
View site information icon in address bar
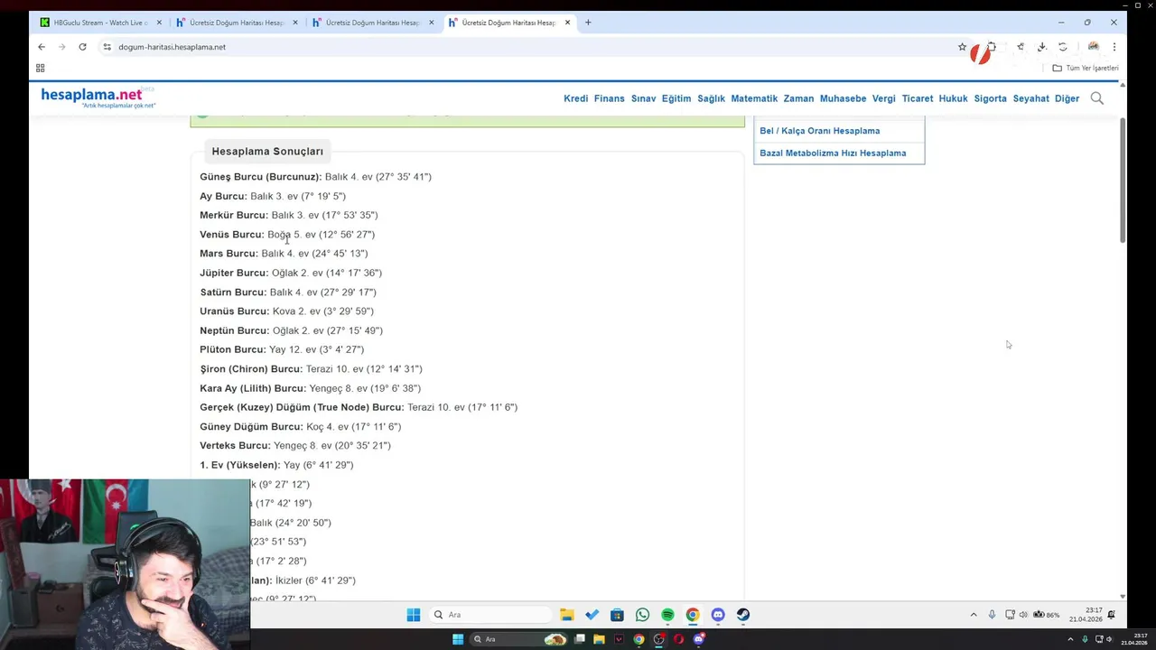coord(107,47)
